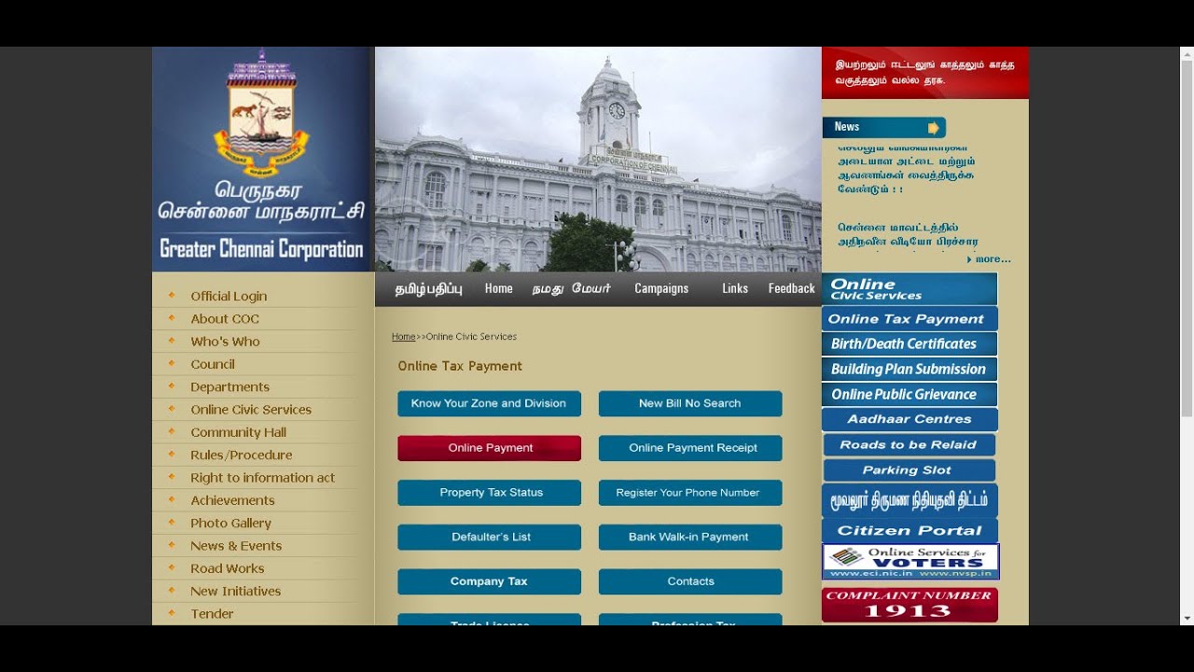Open Online Tax Payment in right panel
1194x672 pixels.
tap(909, 318)
